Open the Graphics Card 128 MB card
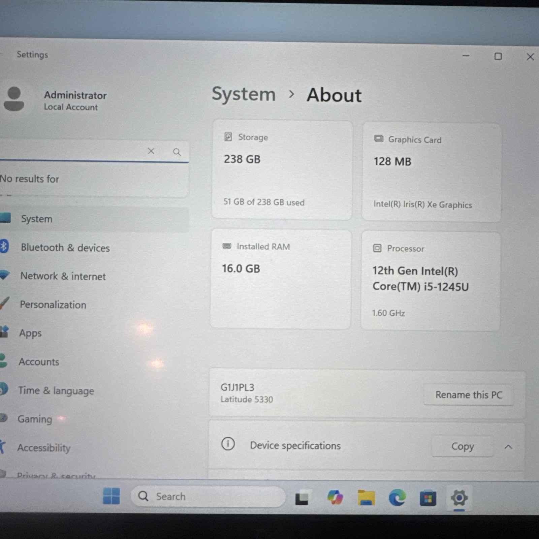539x539 pixels. pos(432,172)
